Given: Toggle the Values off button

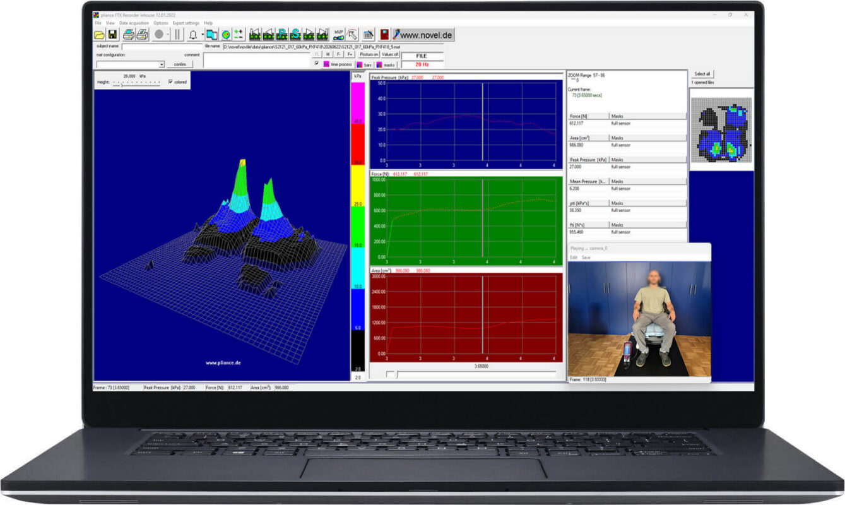Looking at the screenshot, I should click(x=390, y=54).
